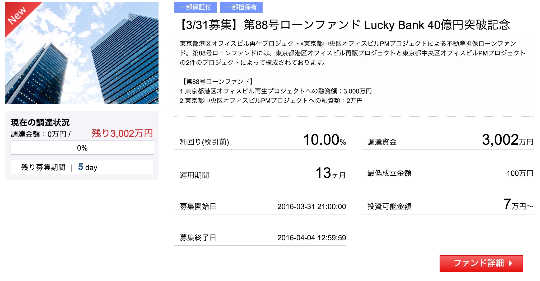Click the 13ヶ月 operation period value
Image resolution: width=540 pixels, height=281 pixels.
(330, 173)
